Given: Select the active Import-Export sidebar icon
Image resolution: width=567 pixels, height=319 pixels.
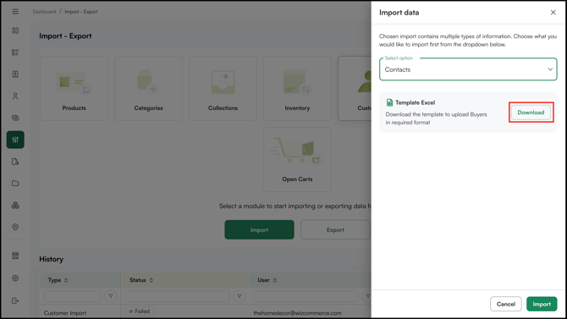Looking at the screenshot, I should coord(15,140).
